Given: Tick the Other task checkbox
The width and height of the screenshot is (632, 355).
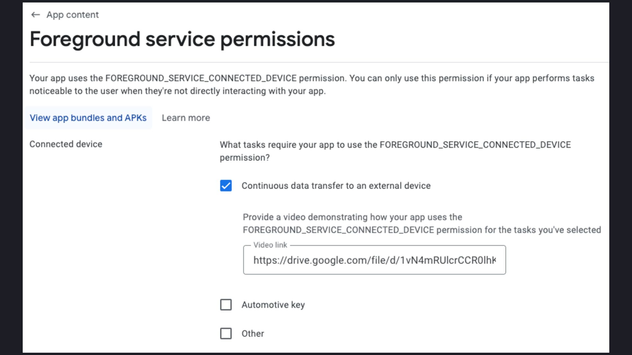Looking at the screenshot, I should [226, 333].
